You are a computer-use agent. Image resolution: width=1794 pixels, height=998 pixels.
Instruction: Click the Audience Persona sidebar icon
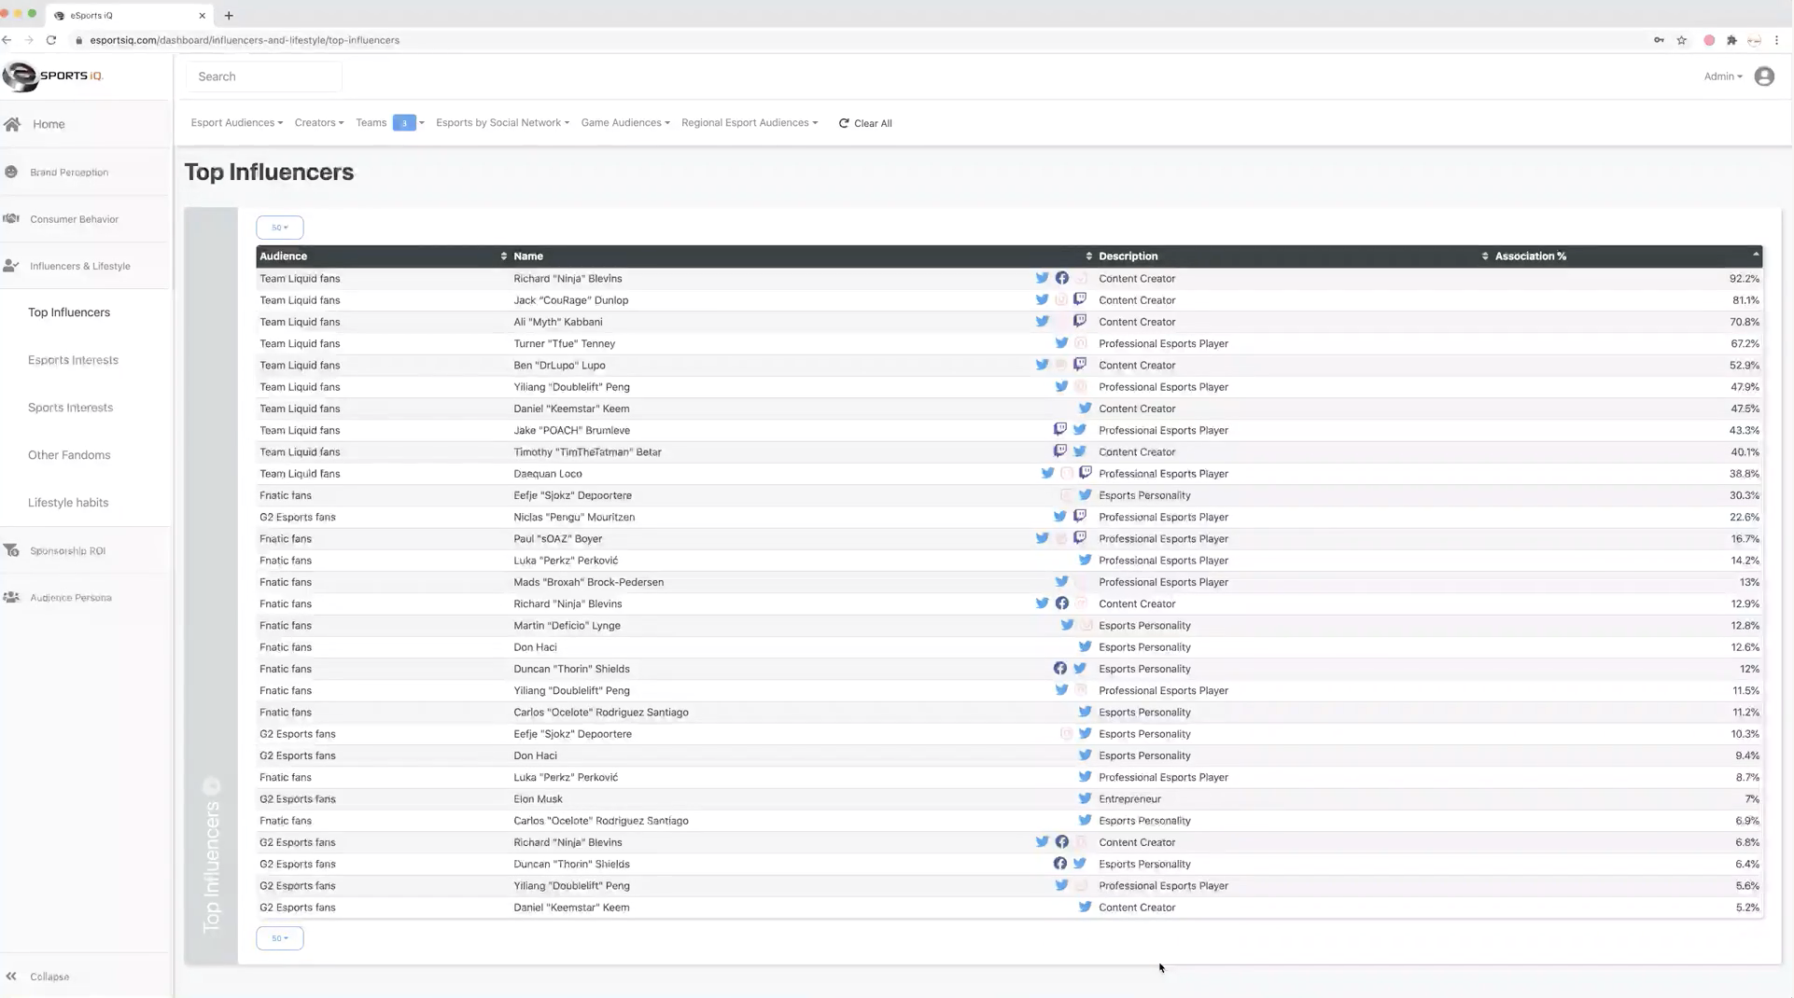click(11, 597)
